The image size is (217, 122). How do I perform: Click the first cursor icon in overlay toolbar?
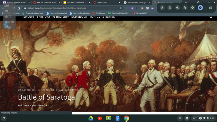(162, 8)
